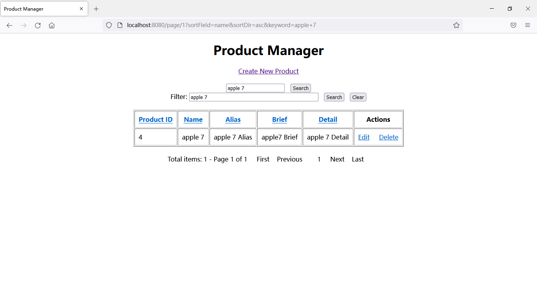Viewport: 537px width, 290px height.
Task: Open the shield tracking protection icon
Action: pos(109,25)
